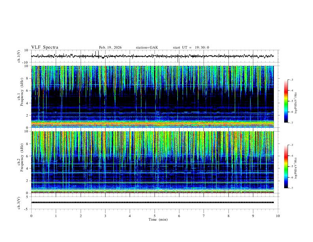Click time axis tick label '9'
Image resolution: width=313 pixels, height=242 pixels.
pyautogui.click(x=253, y=216)
